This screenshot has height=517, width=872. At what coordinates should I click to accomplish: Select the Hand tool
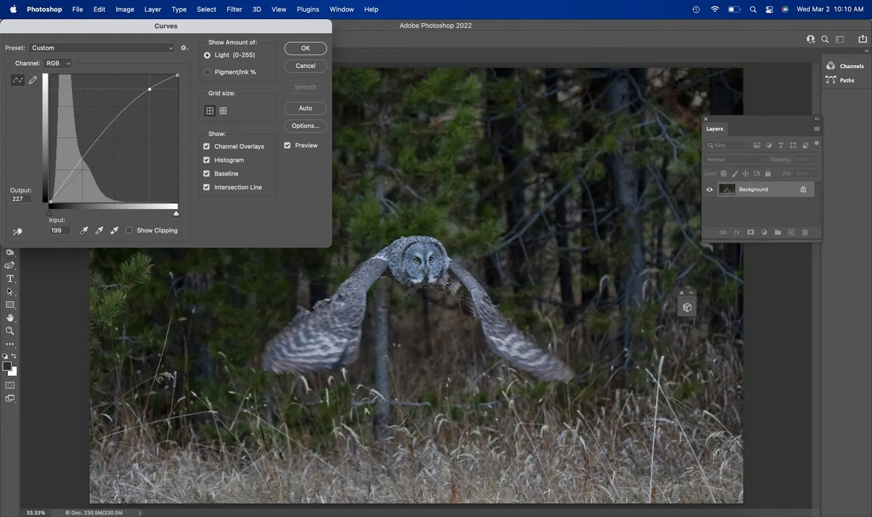pos(10,318)
